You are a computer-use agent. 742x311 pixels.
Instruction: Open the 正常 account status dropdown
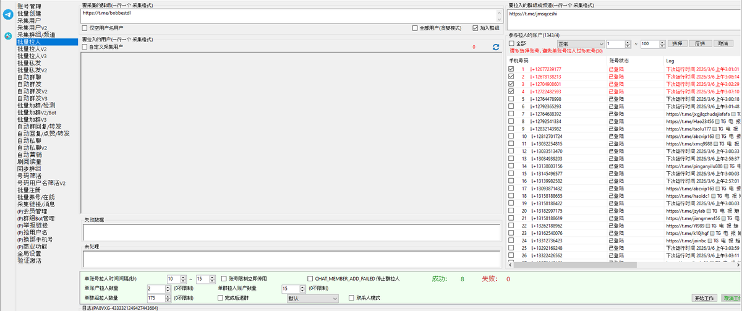(x=580, y=44)
